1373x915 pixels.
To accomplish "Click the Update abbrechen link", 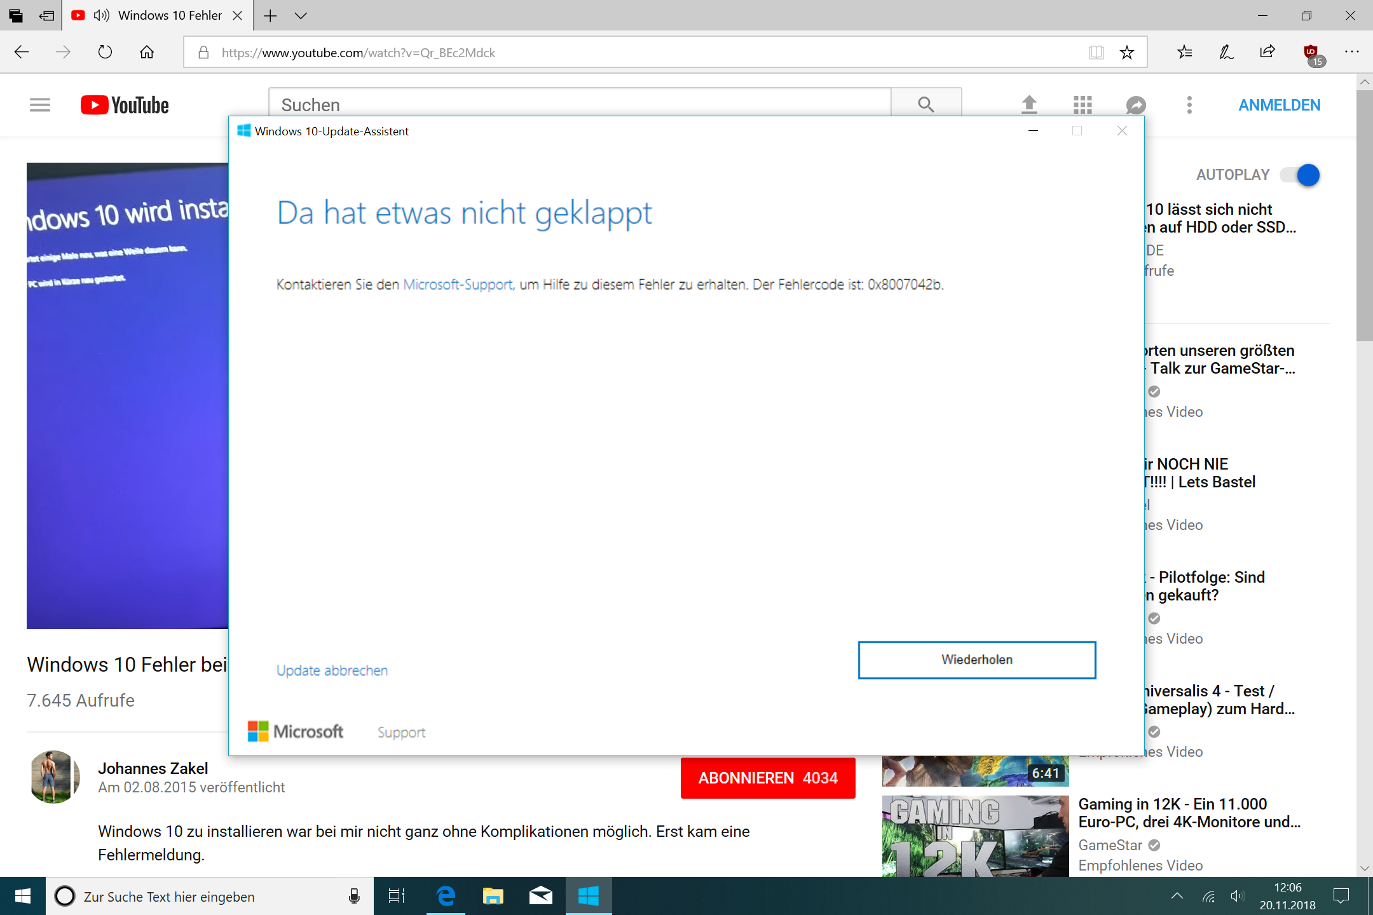I will pyautogui.click(x=332, y=670).
